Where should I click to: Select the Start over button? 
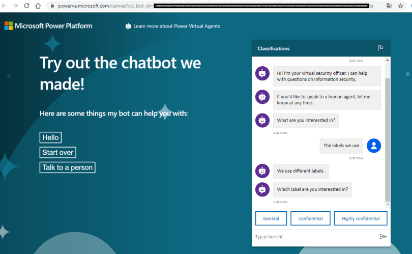pyautogui.click(x=58, y=152)
